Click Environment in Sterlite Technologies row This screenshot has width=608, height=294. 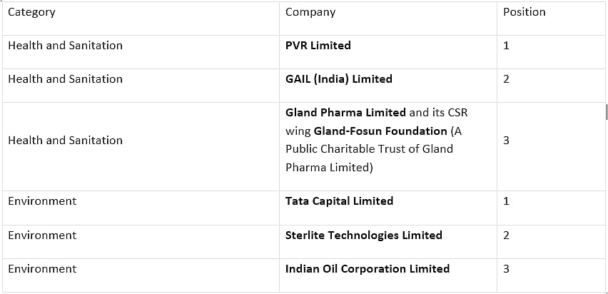point(42,235)
